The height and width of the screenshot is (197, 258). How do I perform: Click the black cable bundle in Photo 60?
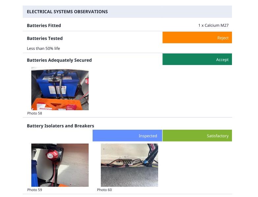[150, 156]
